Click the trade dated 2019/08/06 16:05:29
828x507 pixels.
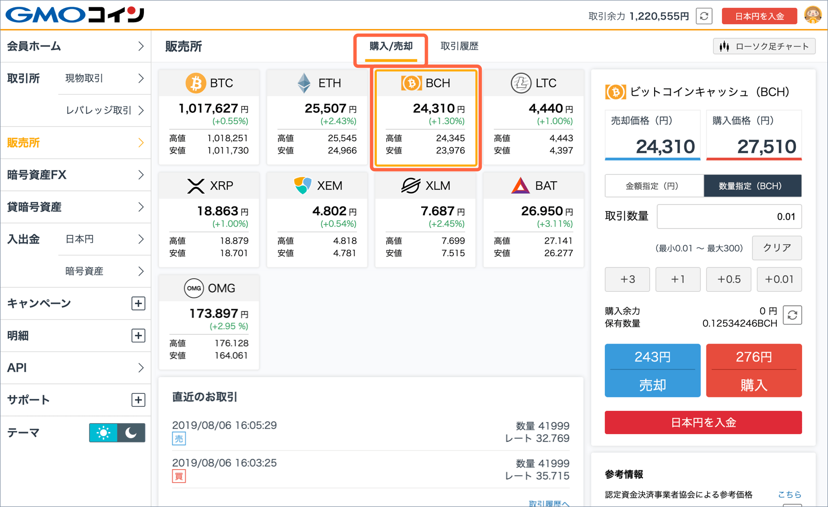[x=224, y=425]
